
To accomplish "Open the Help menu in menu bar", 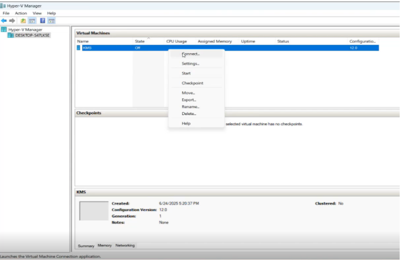I will [51, 13].
